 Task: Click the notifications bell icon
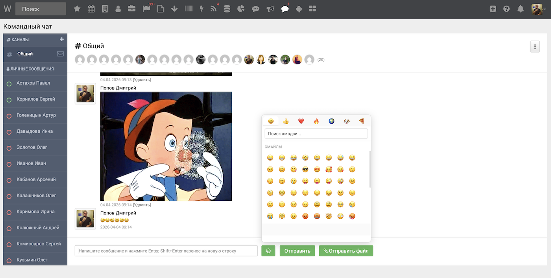pos(521,9)
